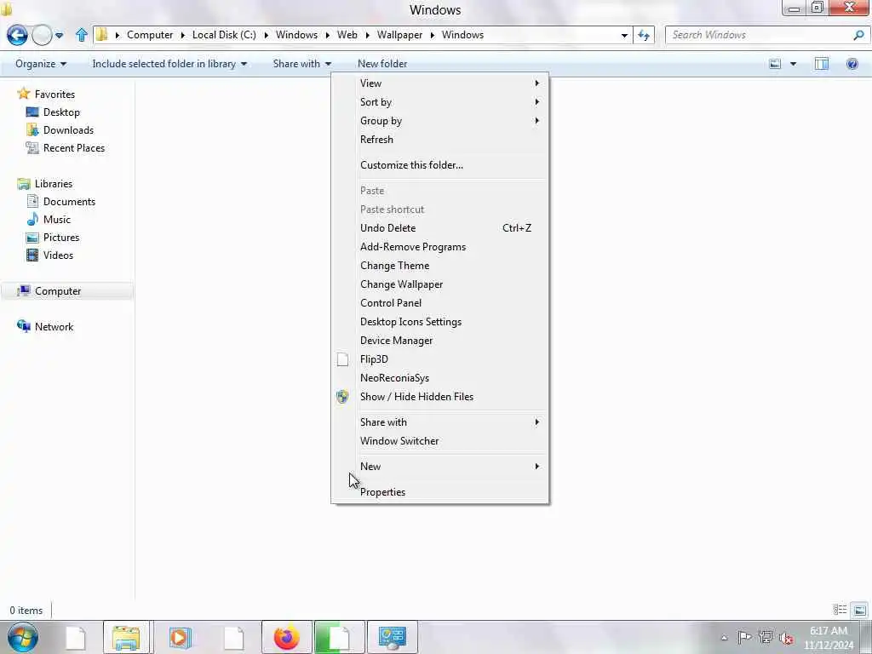Image resolution: width=872 pixels, height=654 pixels.
Task: Click the search magnifier icon
Action: tap(858, 35)
